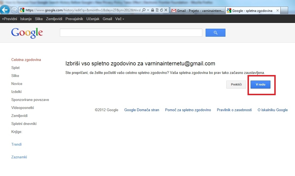Select Trendi in the sidebar
The image size is (295, 176).
[16, 144]
